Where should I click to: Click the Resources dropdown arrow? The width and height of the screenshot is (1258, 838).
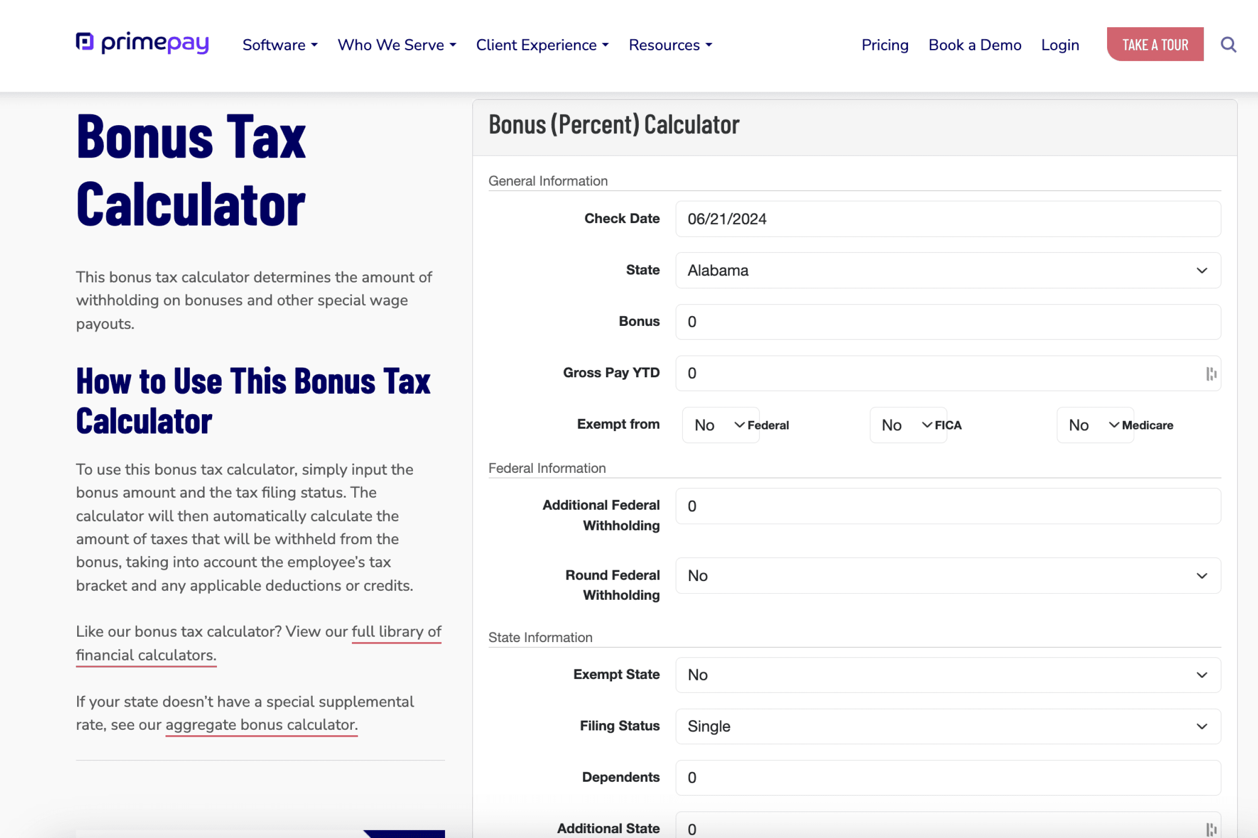(710, 45)
